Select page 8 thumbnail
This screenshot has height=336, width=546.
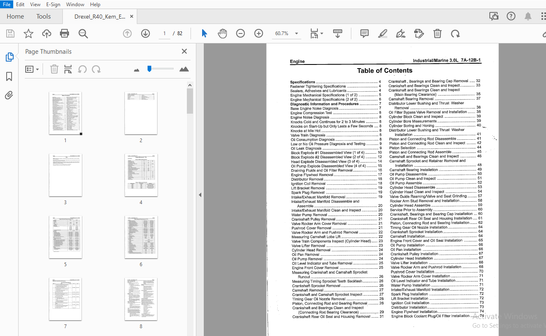(141, 299)
